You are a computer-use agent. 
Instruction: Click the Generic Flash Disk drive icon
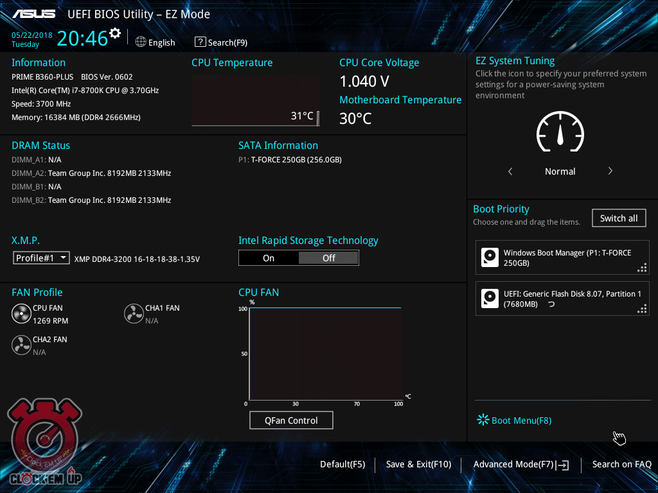tap(490, 298)
